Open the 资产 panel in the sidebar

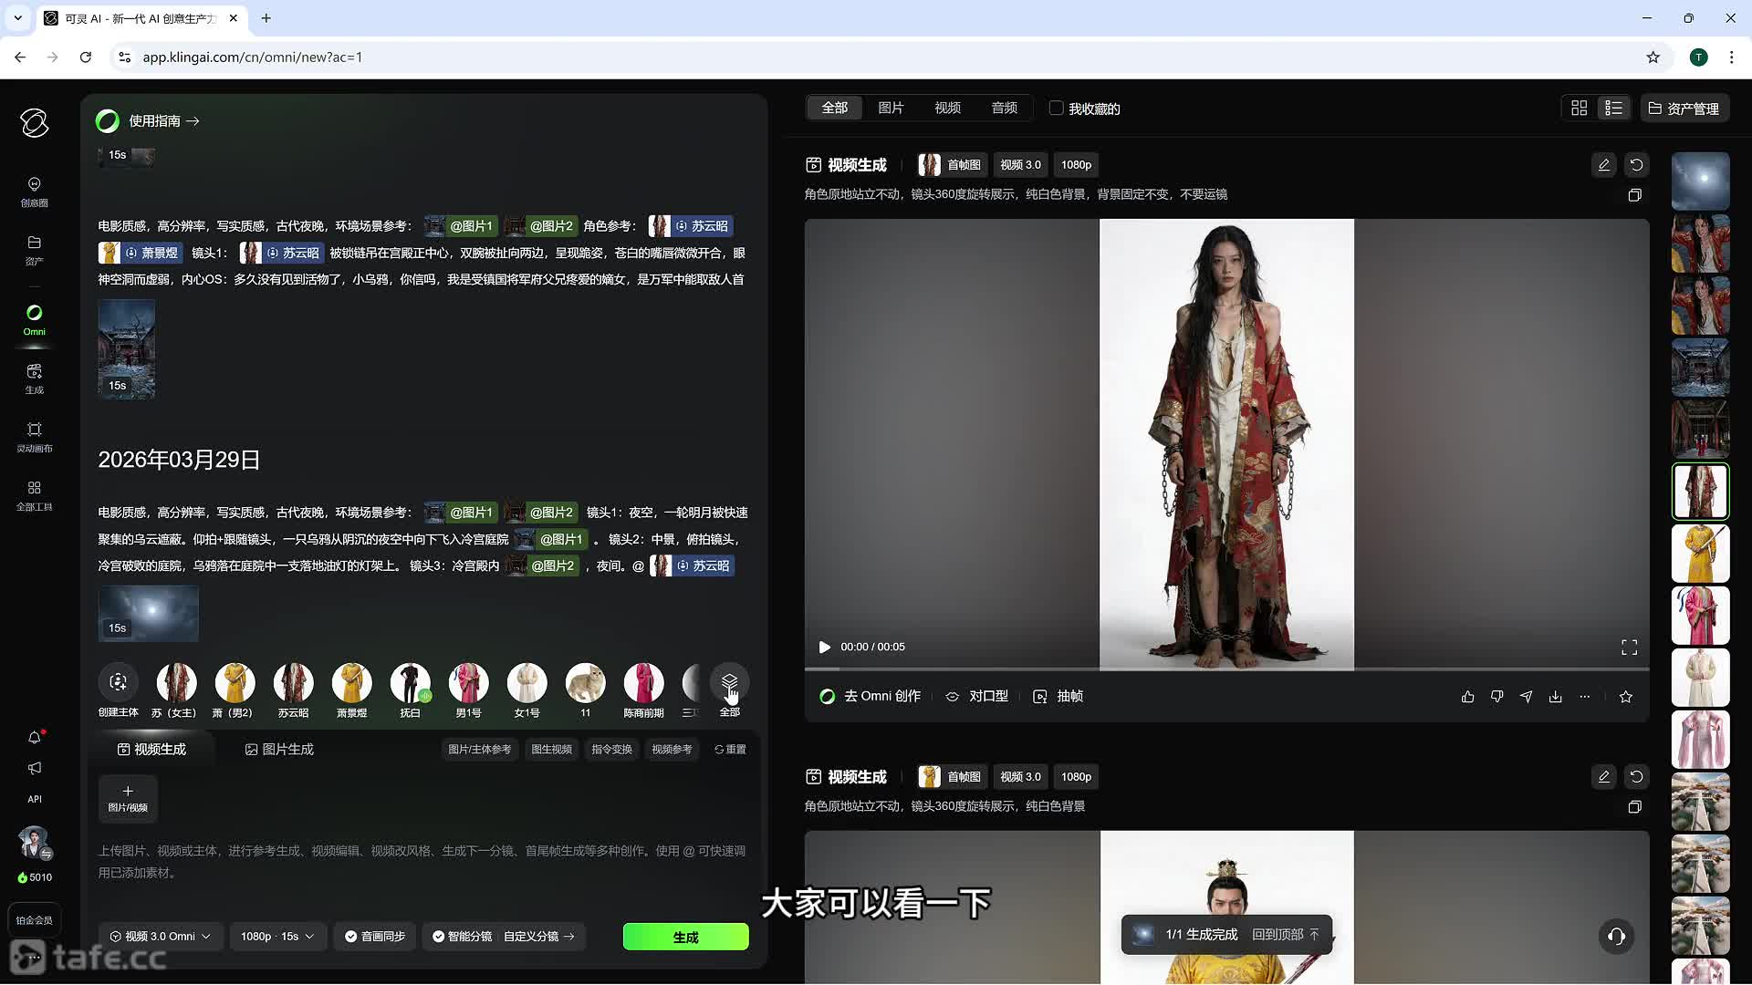[x=34, y=248]
